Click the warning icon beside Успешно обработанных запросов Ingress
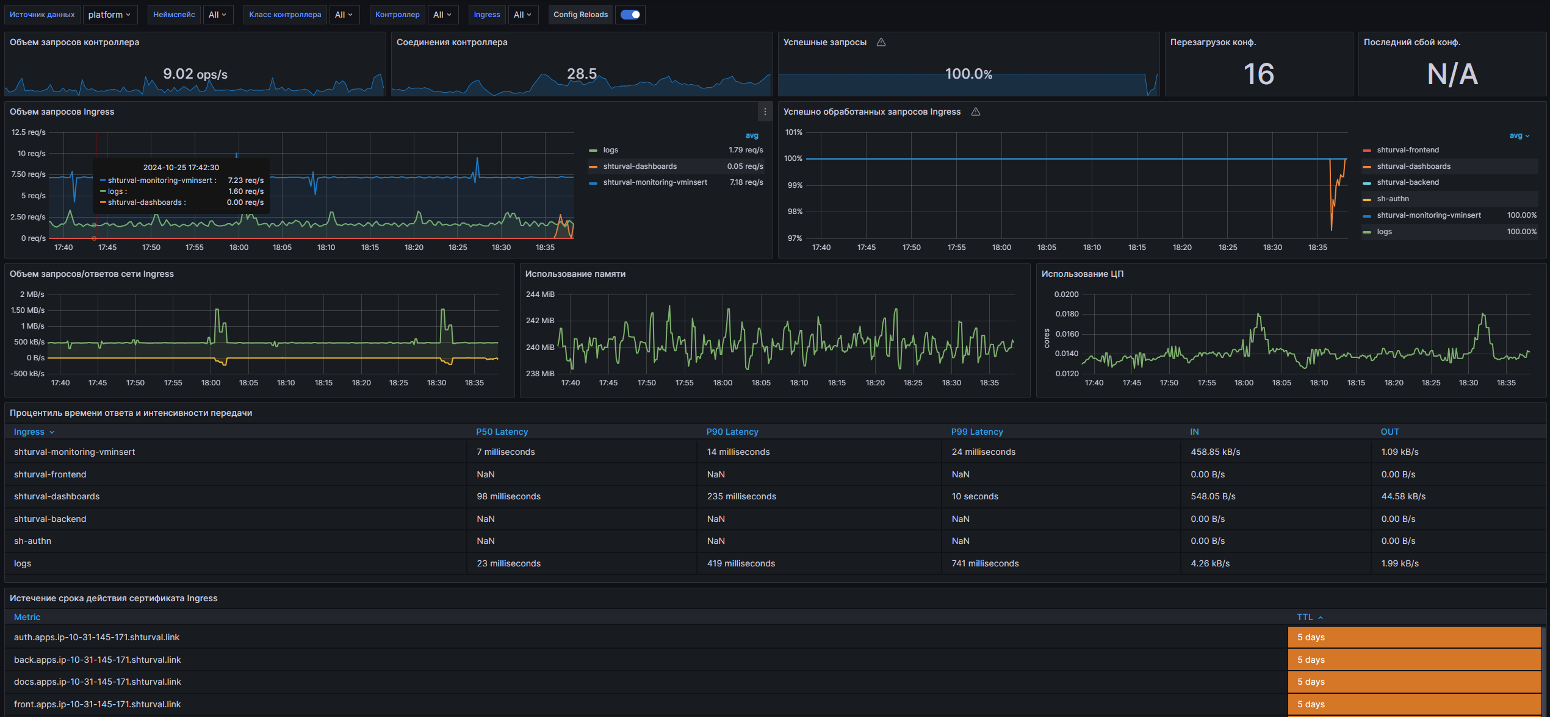1550x717 pixels. tap(976, 112)
